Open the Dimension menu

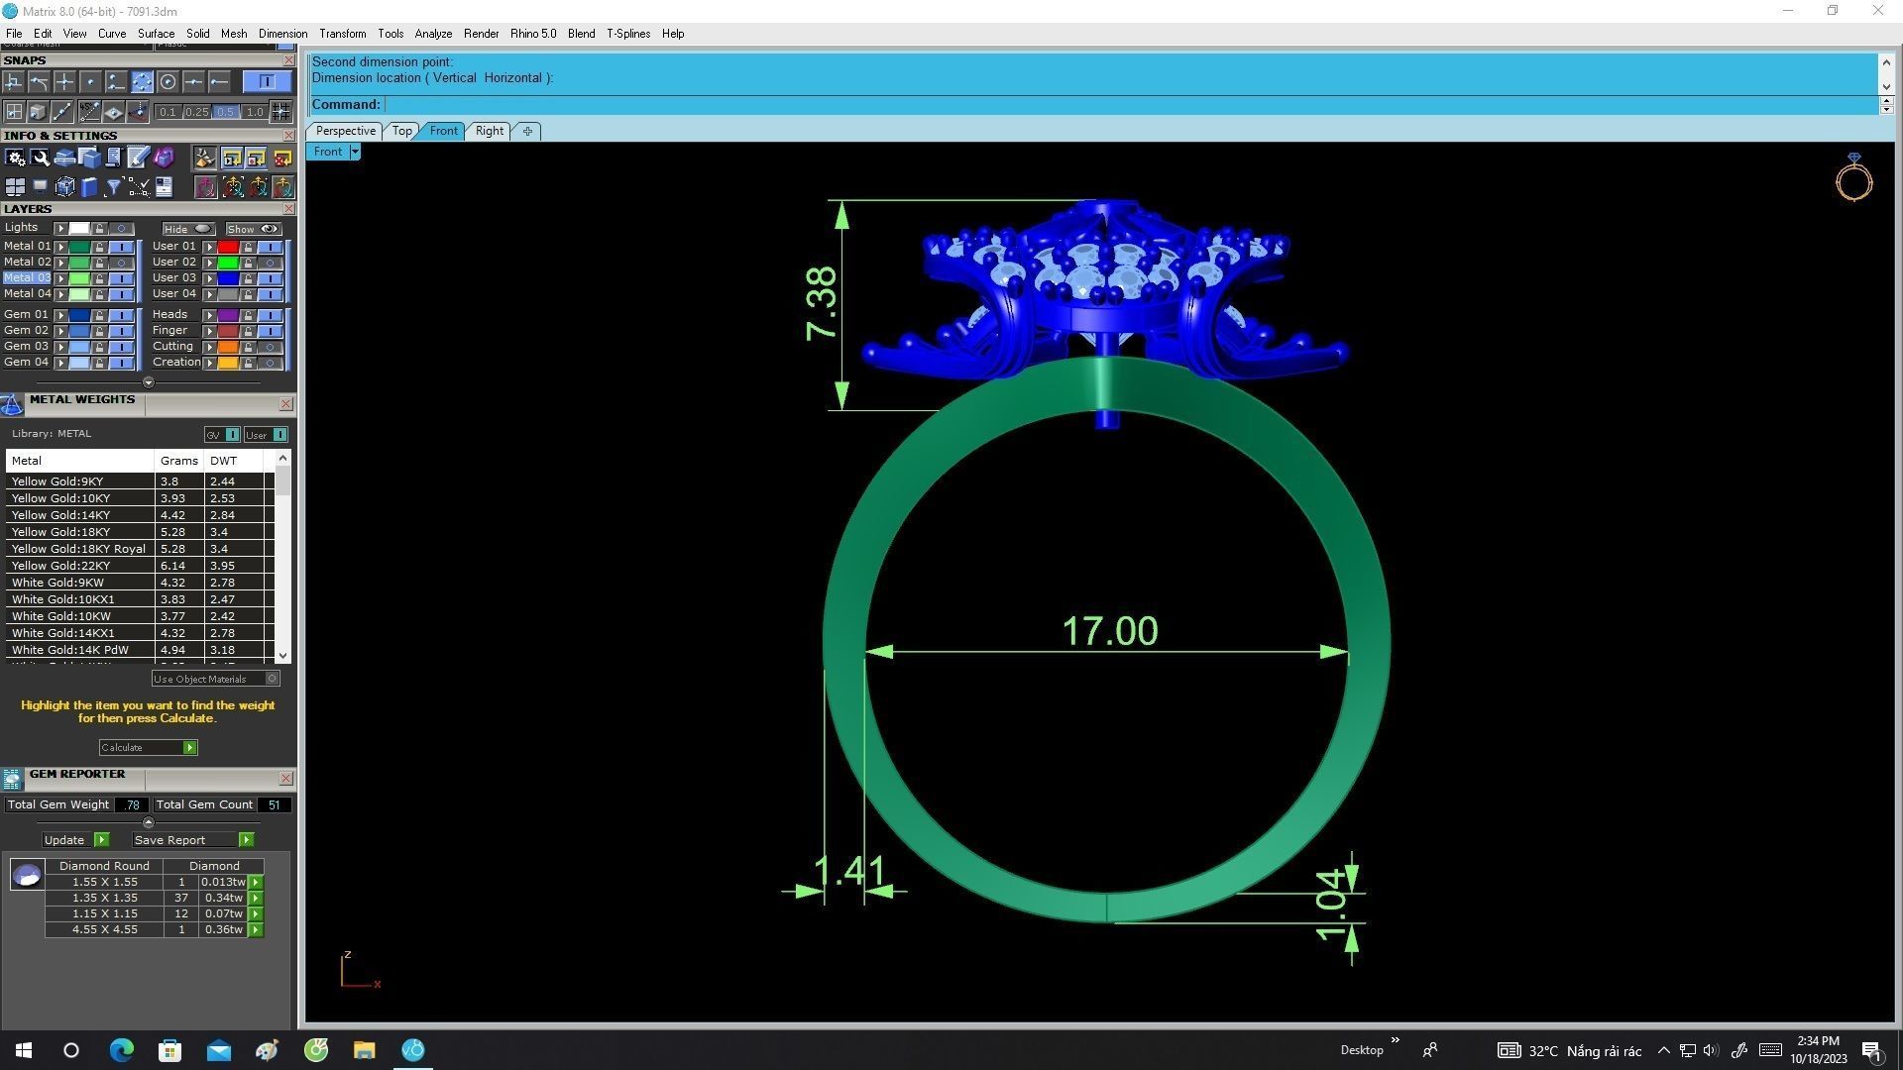click(x=282, y=34)
